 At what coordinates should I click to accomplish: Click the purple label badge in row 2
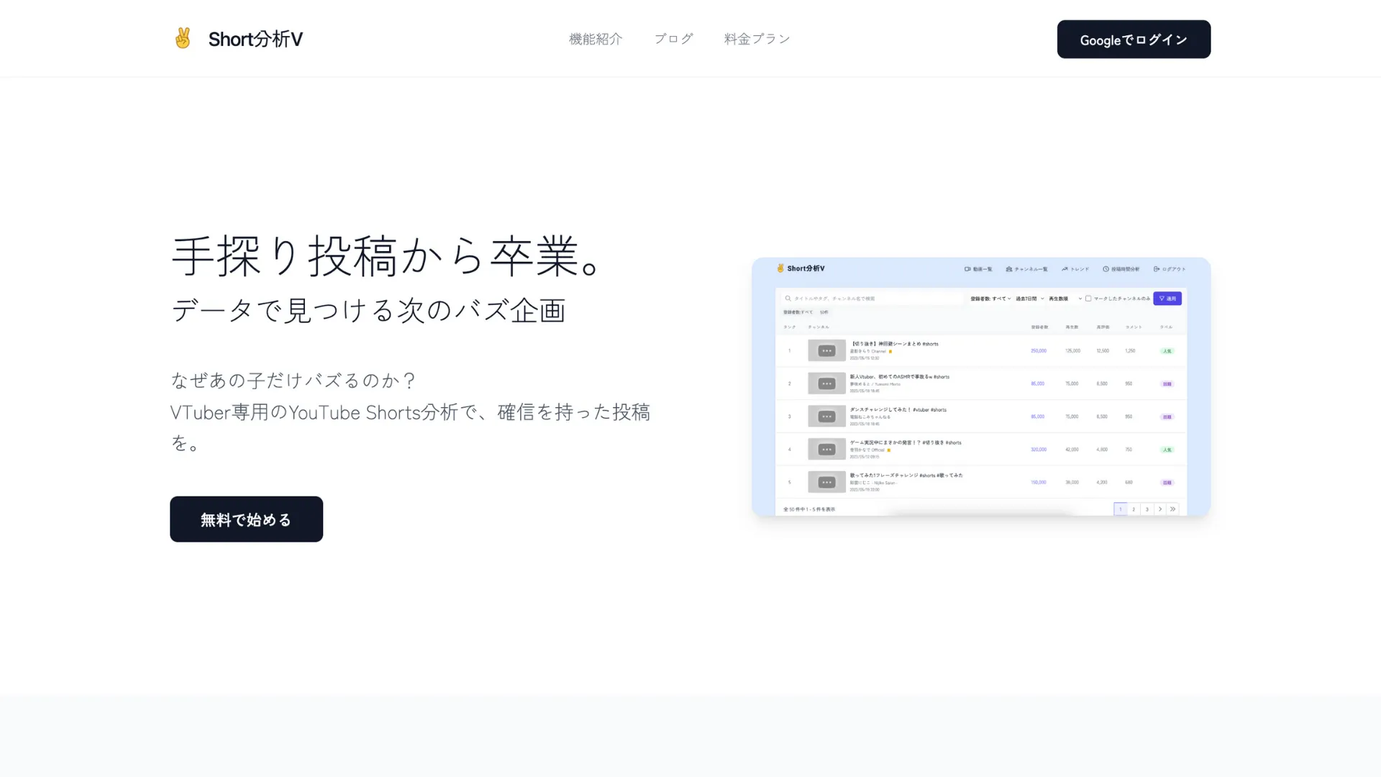tap(1167, 384)
